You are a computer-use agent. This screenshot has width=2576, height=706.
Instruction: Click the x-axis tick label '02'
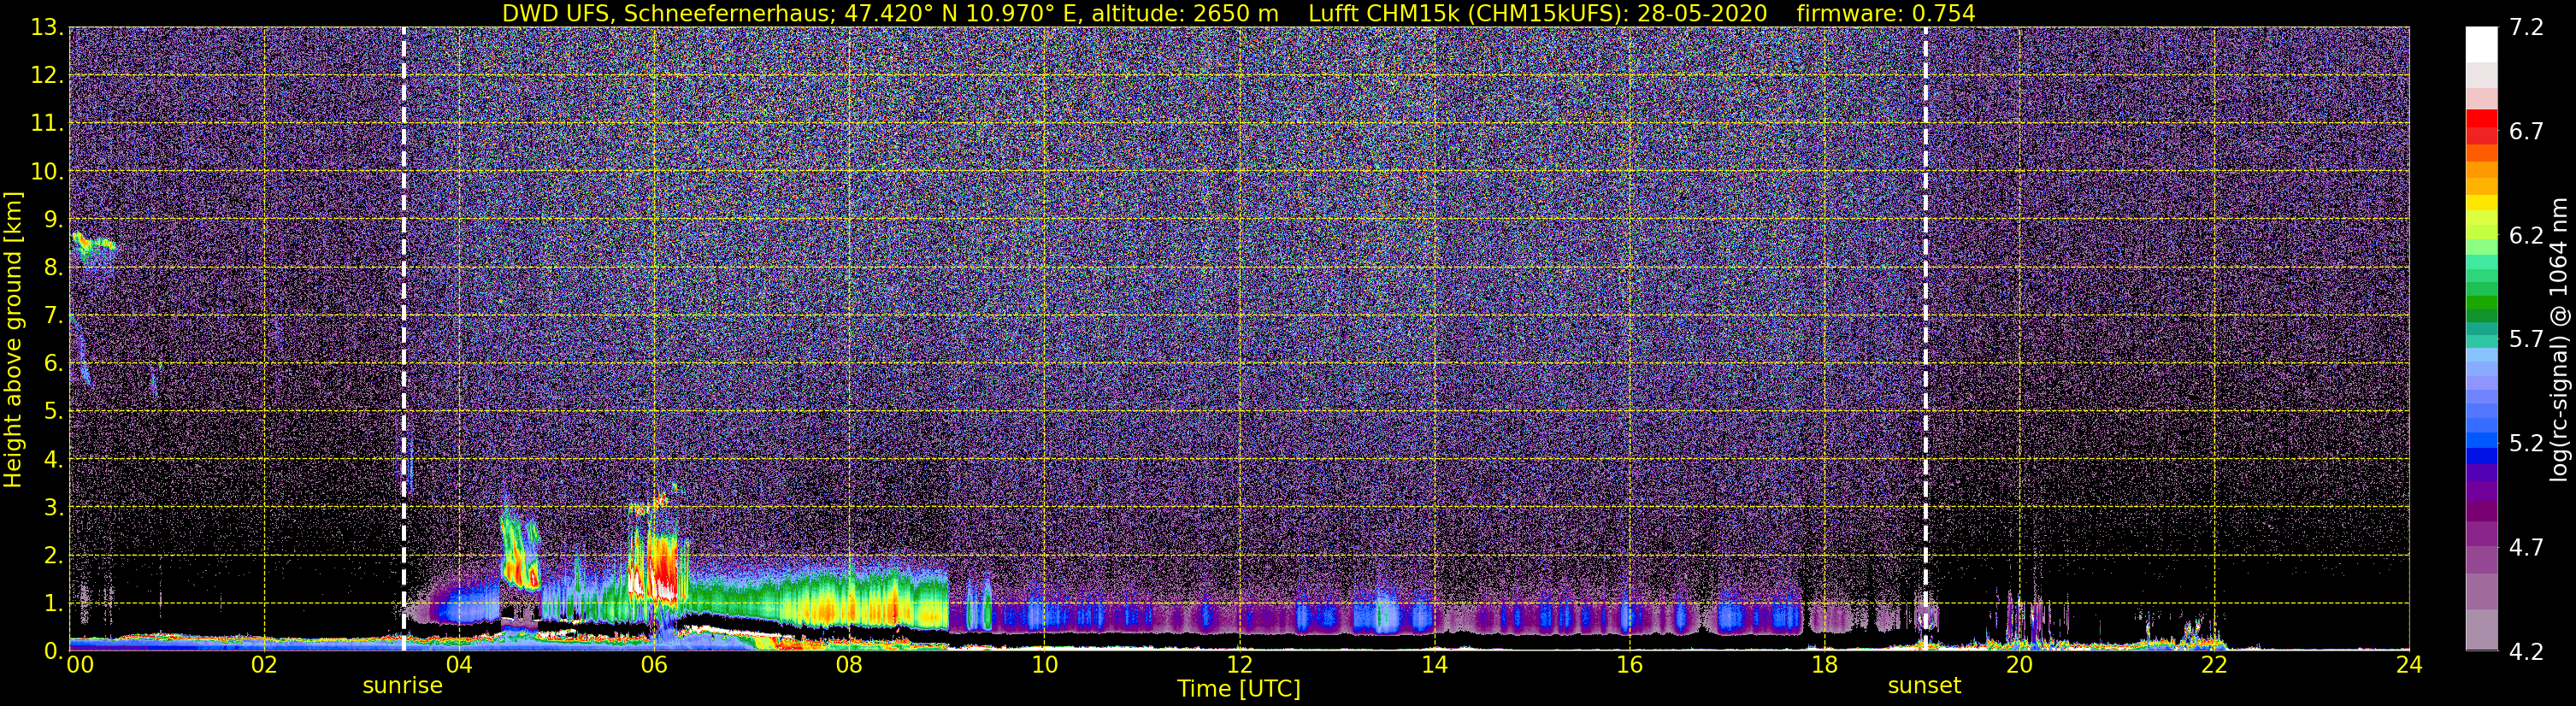click(x=264, y=665)
